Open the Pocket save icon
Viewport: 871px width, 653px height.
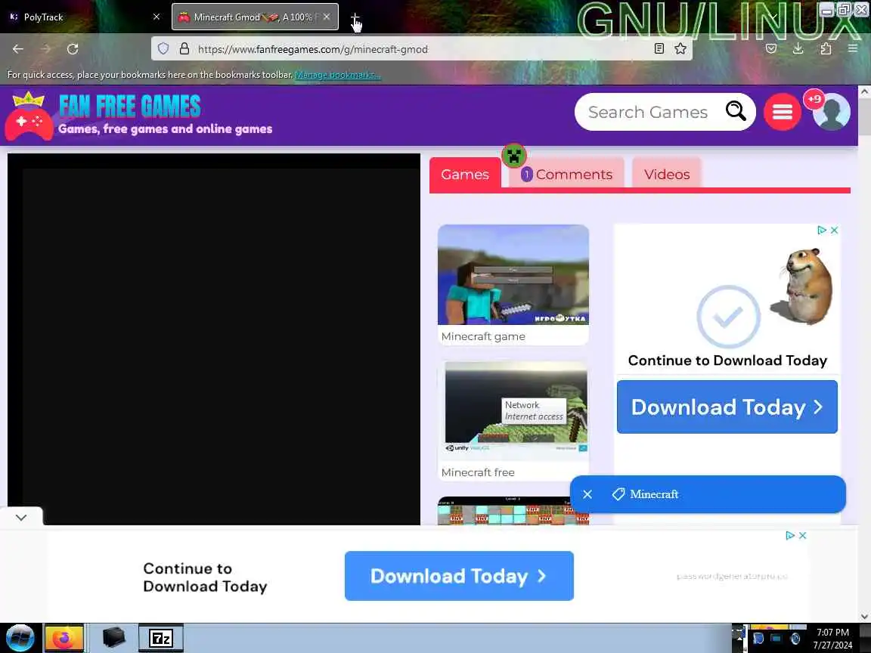tap(771, 49)
